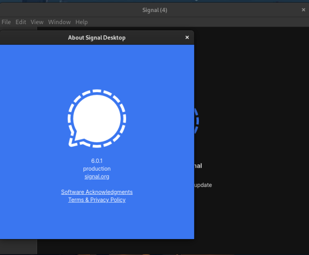Click the signal.org link
Screen dimensions: 309x255
(97, 176)
